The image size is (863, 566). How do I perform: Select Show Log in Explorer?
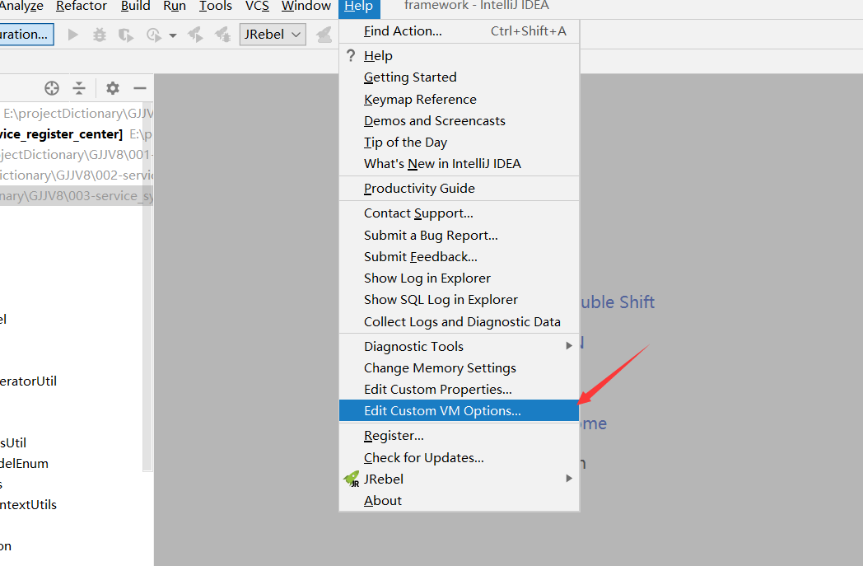[x=459, y=278]
